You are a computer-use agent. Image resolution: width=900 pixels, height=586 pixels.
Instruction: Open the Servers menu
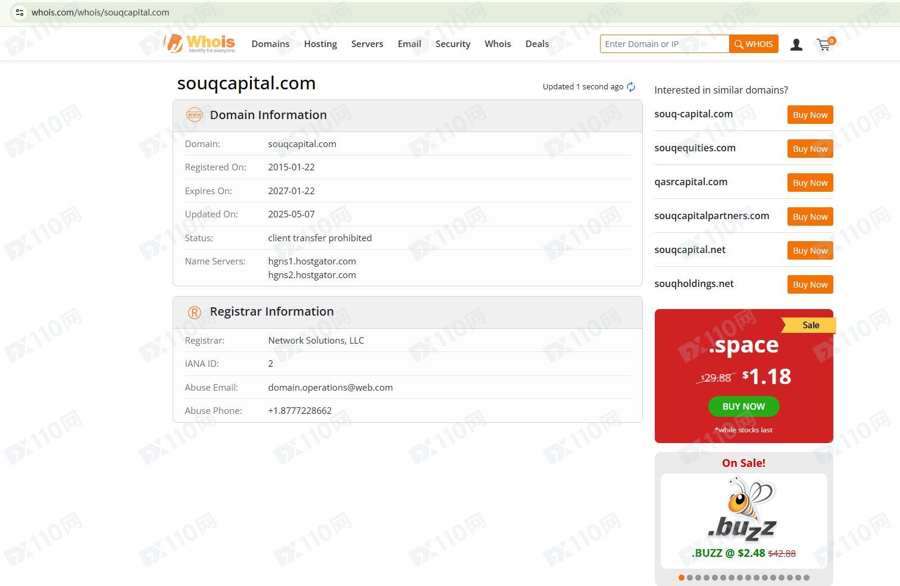(x=367, y=44)
